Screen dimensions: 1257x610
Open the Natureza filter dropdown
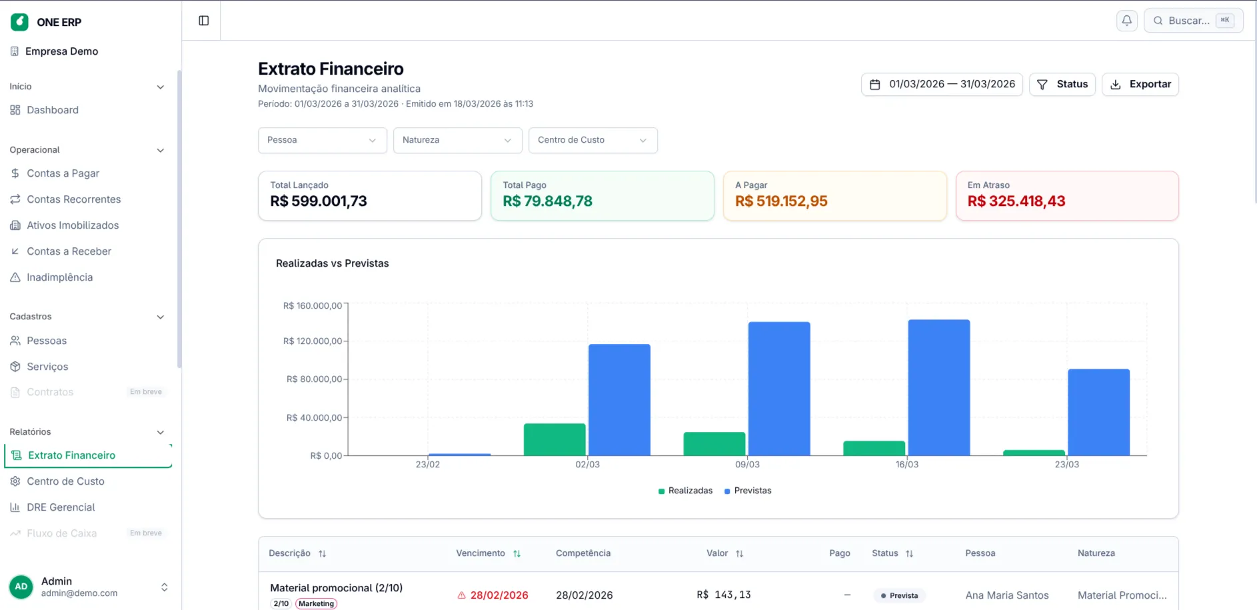click(x=457, y=140)
